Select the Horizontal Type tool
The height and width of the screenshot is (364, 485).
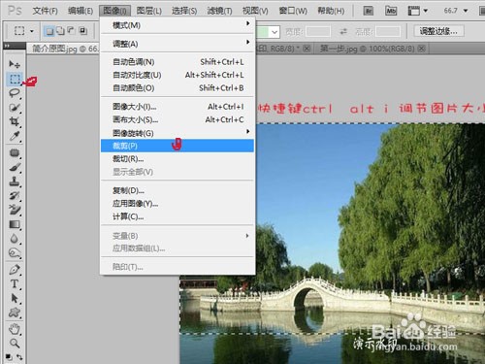click(x=15, y=283)
